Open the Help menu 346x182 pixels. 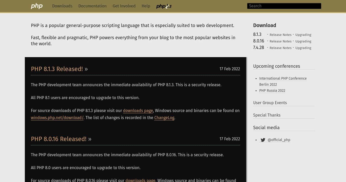click(x=146, y=6)
